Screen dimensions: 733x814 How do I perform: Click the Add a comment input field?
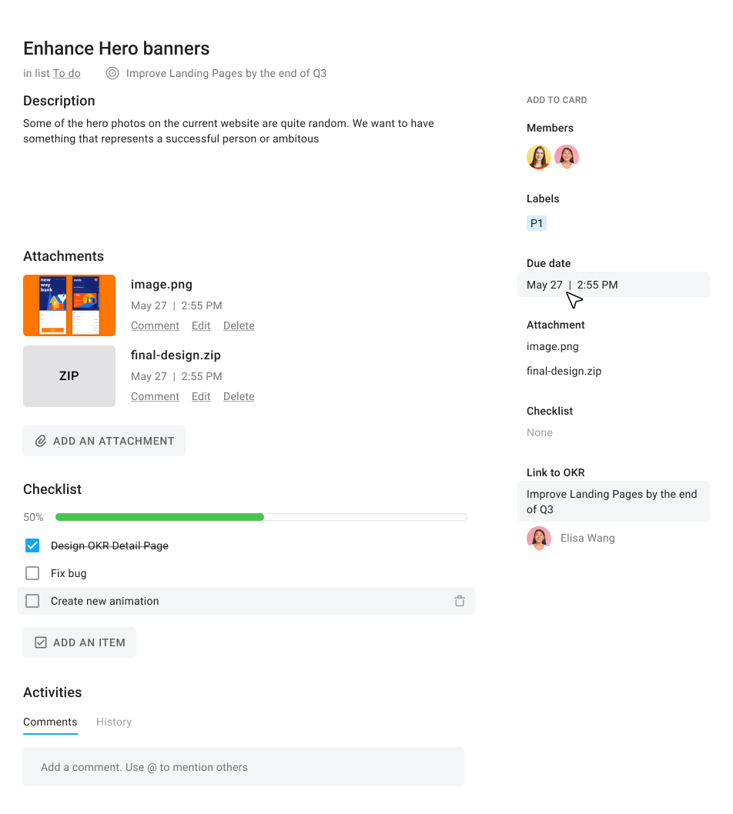coord(243,767)
